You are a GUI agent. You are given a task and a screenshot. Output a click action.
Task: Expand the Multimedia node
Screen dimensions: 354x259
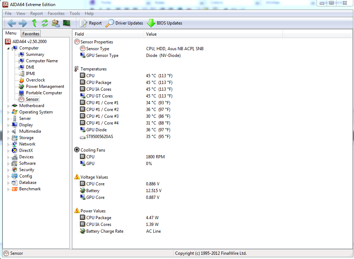[x=8, y=132]
